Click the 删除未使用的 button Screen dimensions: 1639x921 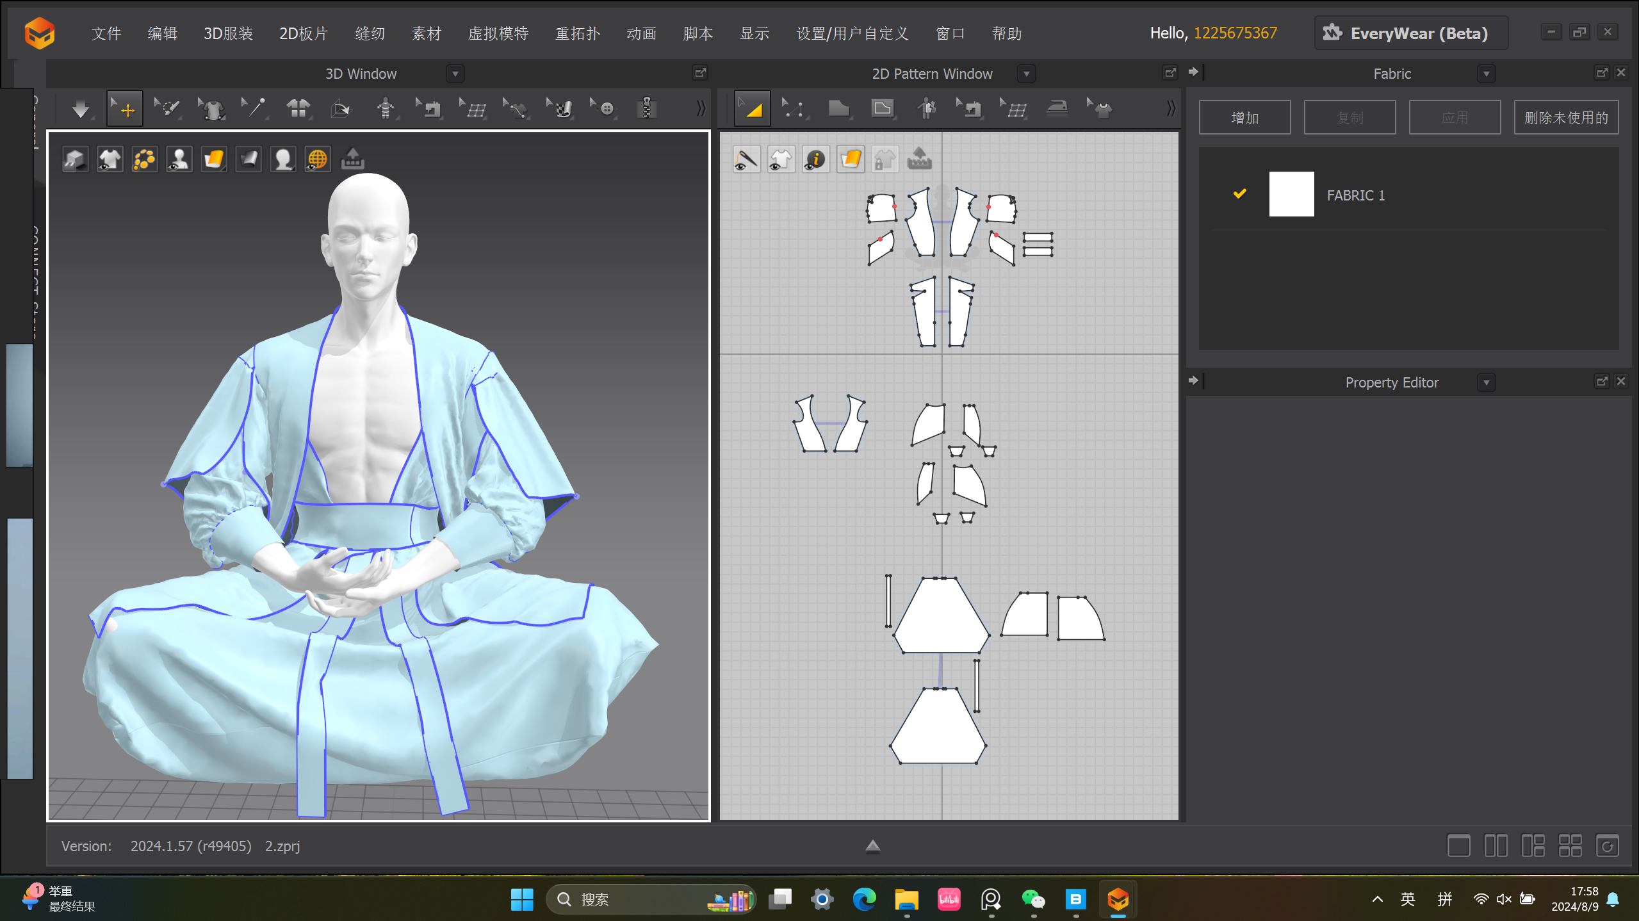[1566, 118]
